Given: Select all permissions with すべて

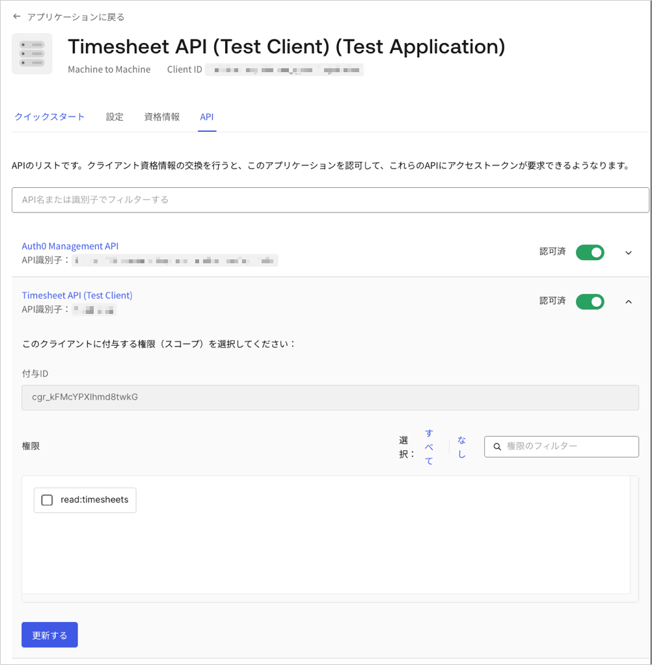Looking at the screenshot, I should coord(429,447).
